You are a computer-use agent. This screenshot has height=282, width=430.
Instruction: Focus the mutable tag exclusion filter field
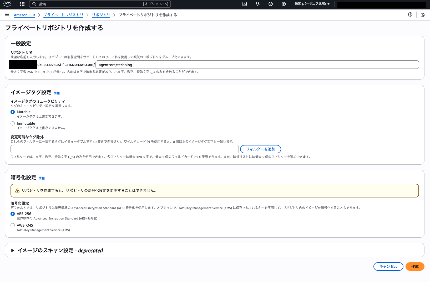(x=125, y=149)
